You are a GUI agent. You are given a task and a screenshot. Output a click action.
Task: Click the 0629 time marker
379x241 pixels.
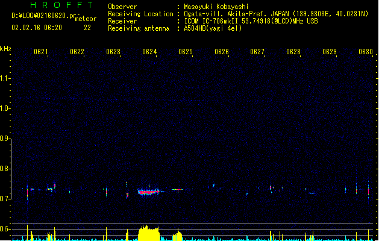point(330,52)
